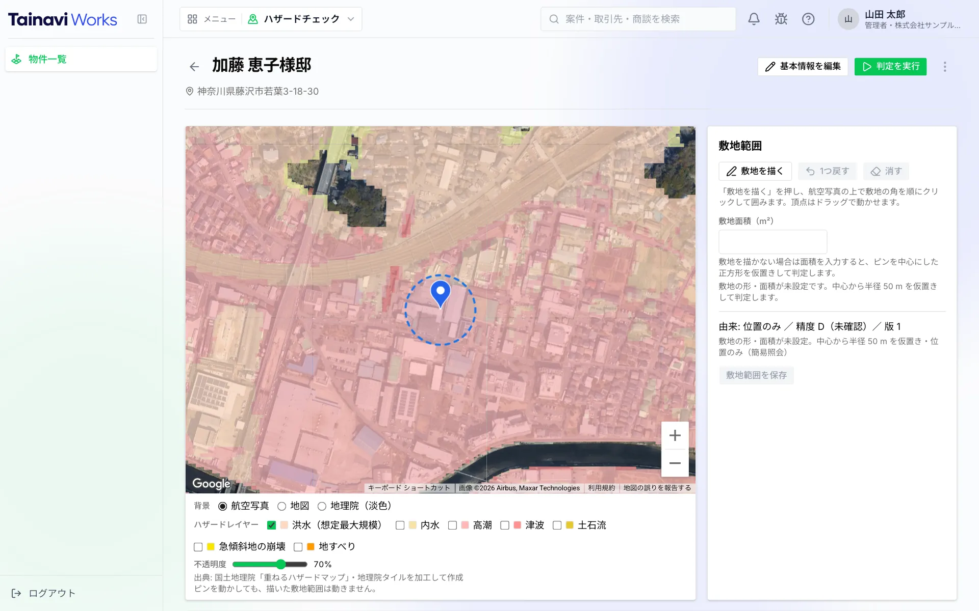The height and width of the screenshot is (611, 979).
Task: Expand the ハザードチェック dropdown
Action: tap(301, 19)
